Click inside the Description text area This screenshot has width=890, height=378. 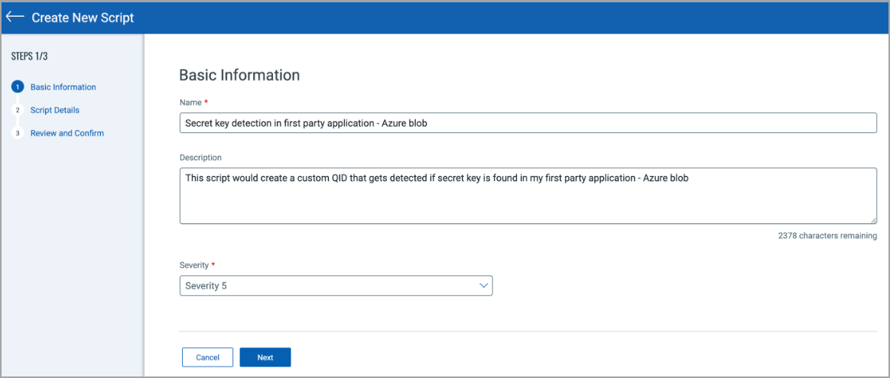(x=528, y=196)
